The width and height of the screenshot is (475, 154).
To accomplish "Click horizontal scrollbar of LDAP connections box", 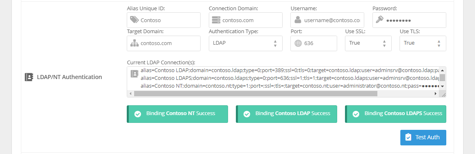I will [x=256, y=94].
